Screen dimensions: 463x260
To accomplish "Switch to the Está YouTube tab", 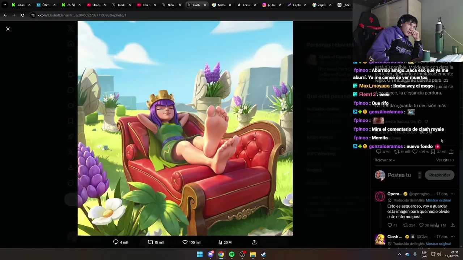I will coord(146,5).
